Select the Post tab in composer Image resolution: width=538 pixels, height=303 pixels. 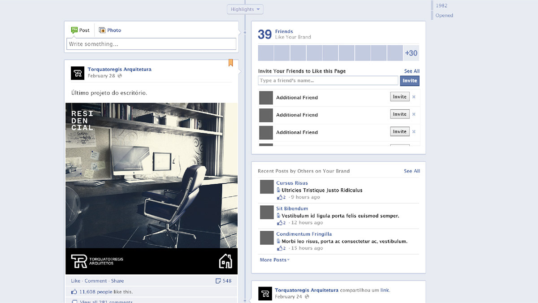point(81,30)
